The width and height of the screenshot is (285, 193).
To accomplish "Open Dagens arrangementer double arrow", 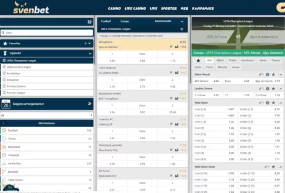I will [x=89, y=104].
